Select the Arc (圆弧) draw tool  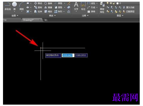pos(22,6)
